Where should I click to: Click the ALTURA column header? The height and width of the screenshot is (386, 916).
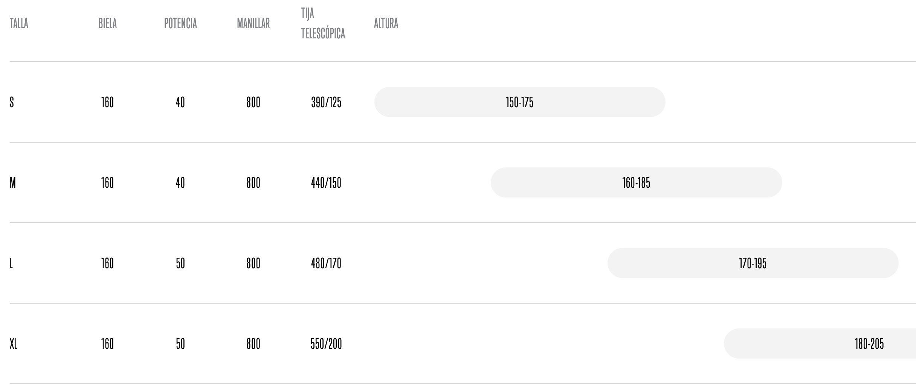tap(386, 23)
